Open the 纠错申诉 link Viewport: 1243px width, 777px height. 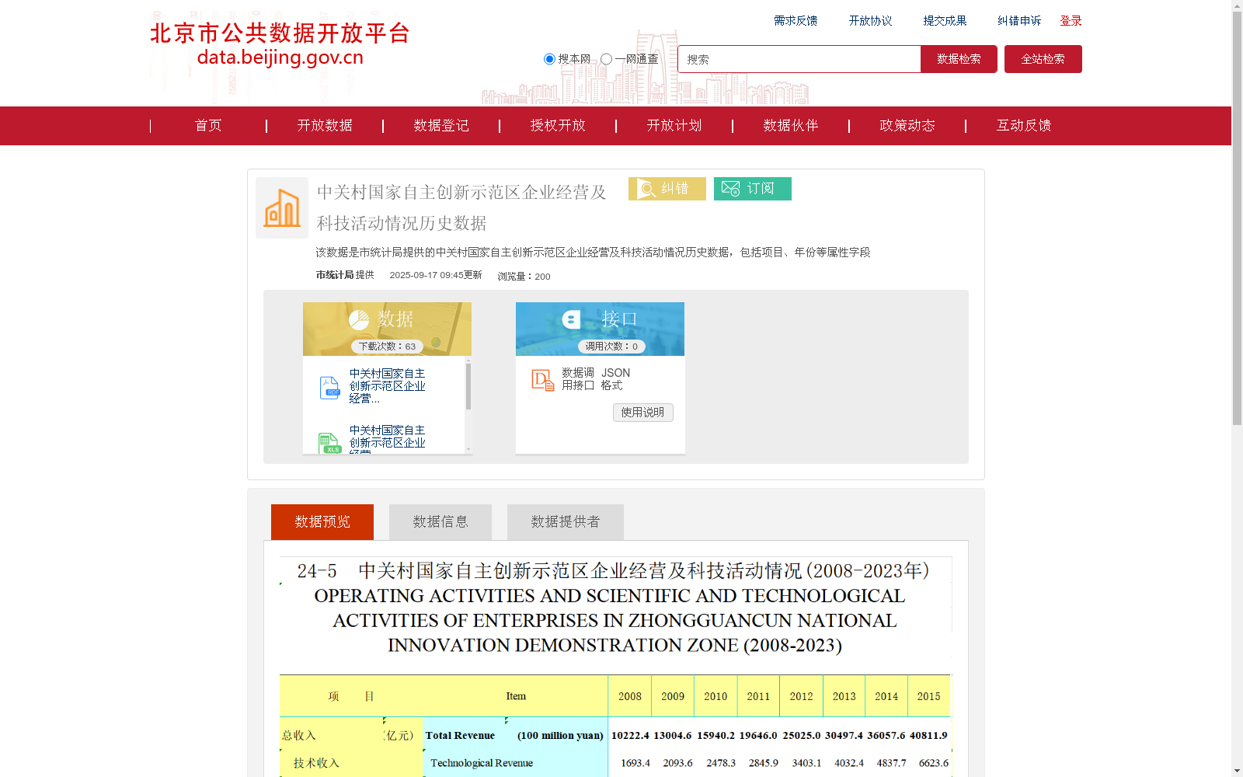click(1019, 21)
